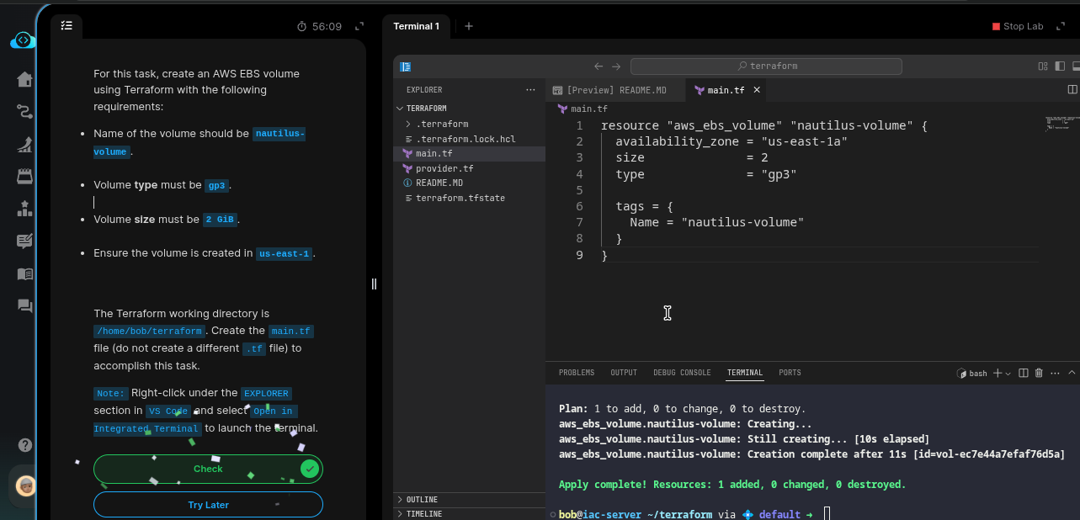Image resolution: width=1080 pixels, height=520 pixels.
Task: Click line number 5 in the gutter
Action: [x=579, y=190]
